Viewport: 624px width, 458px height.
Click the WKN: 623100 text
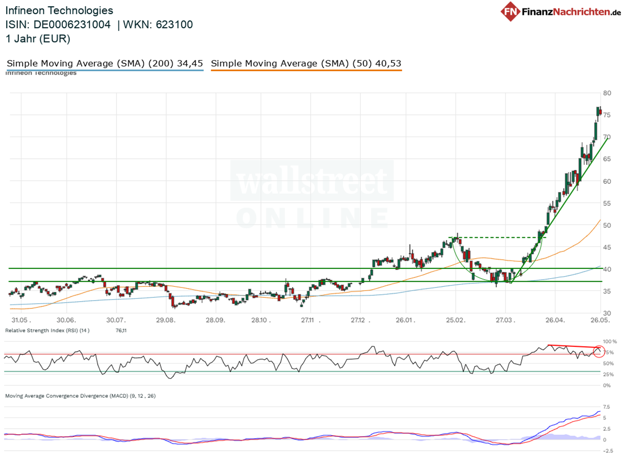158,24
